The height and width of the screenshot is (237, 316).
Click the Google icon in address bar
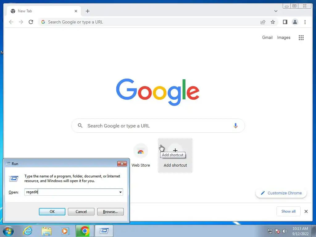point(43,22)
